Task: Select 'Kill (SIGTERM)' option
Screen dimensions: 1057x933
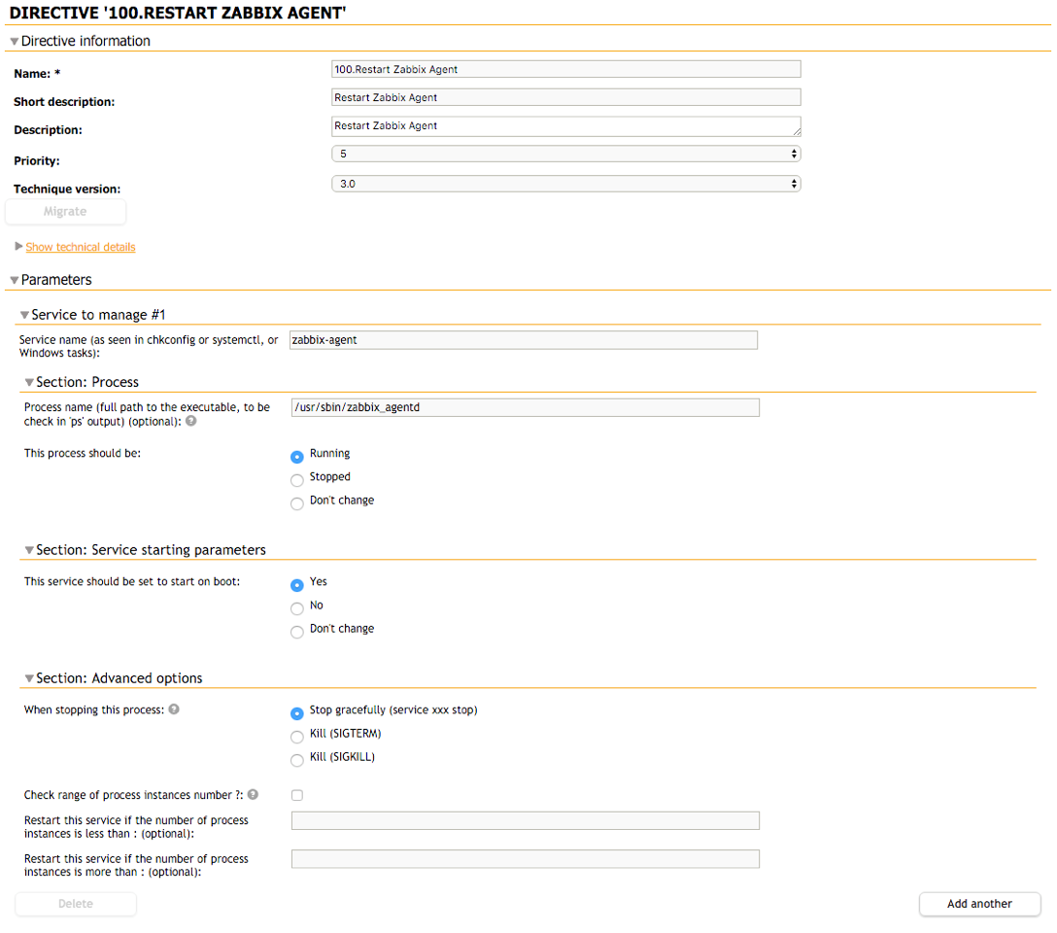Action: (296, 736)
